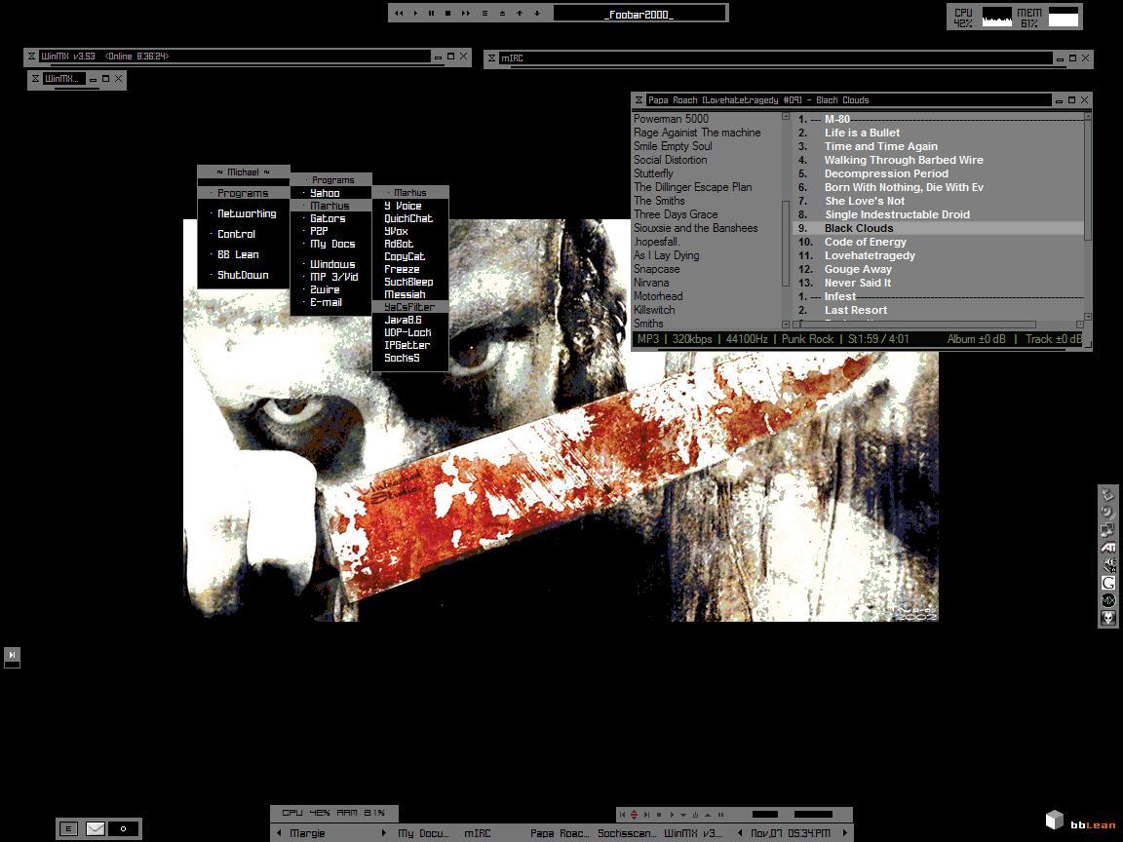
Task: Launch 2wire from the Programs menu
Action: click(x=330, y=290)
